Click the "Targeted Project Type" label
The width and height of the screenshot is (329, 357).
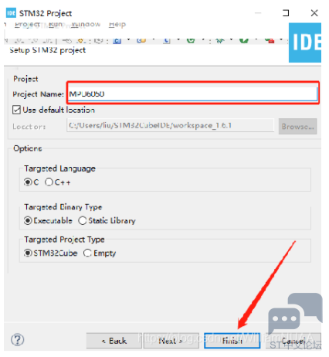click(64, 240)
